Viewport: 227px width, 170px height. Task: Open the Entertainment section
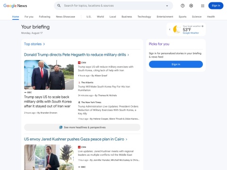coord(165,17)
